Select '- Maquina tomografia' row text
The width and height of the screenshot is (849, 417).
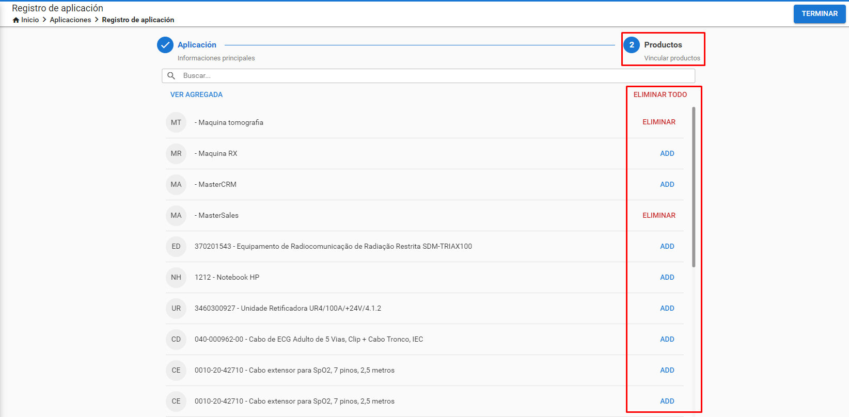(x=229, y=122)
